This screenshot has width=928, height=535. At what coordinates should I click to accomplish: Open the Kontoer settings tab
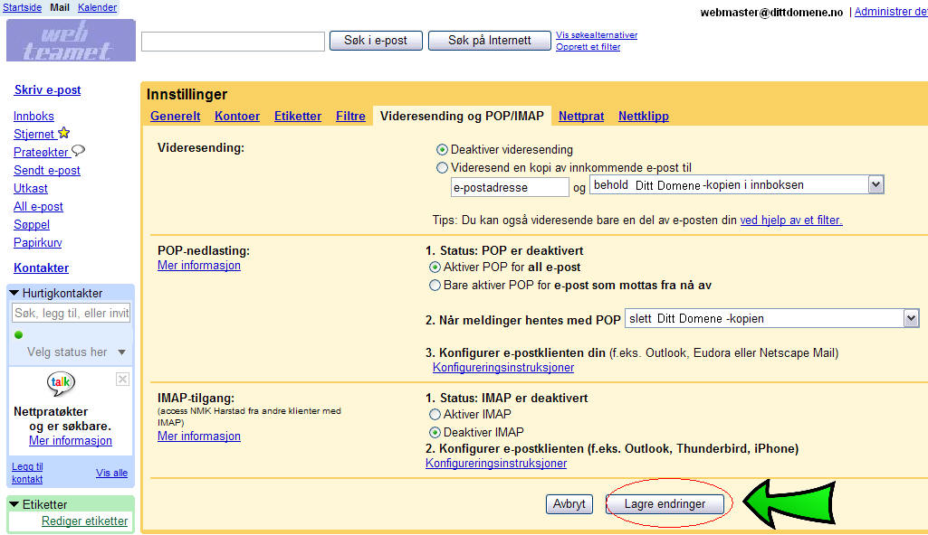pos(237,117)
